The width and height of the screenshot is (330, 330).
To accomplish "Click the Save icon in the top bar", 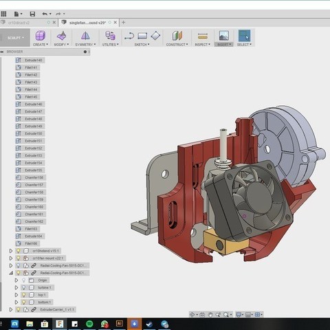I will tap(32, 14).
